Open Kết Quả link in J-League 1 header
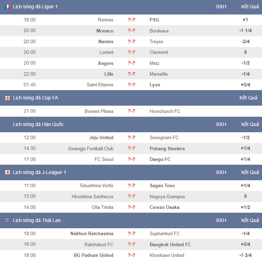This screenshot has width=262, height=260. tap(250, 172)
